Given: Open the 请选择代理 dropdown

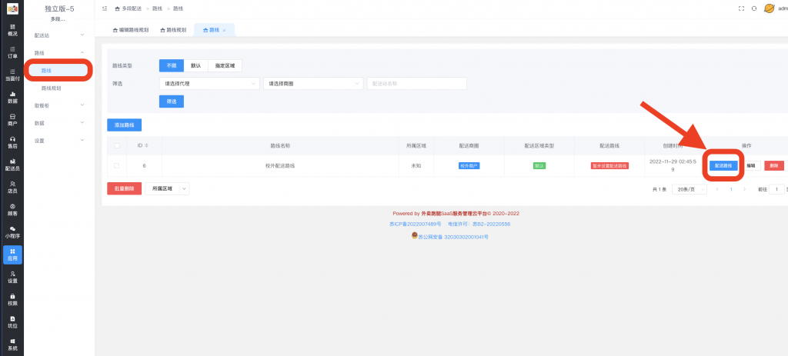Looking at the screenshot, I should [x=209, y=83].
